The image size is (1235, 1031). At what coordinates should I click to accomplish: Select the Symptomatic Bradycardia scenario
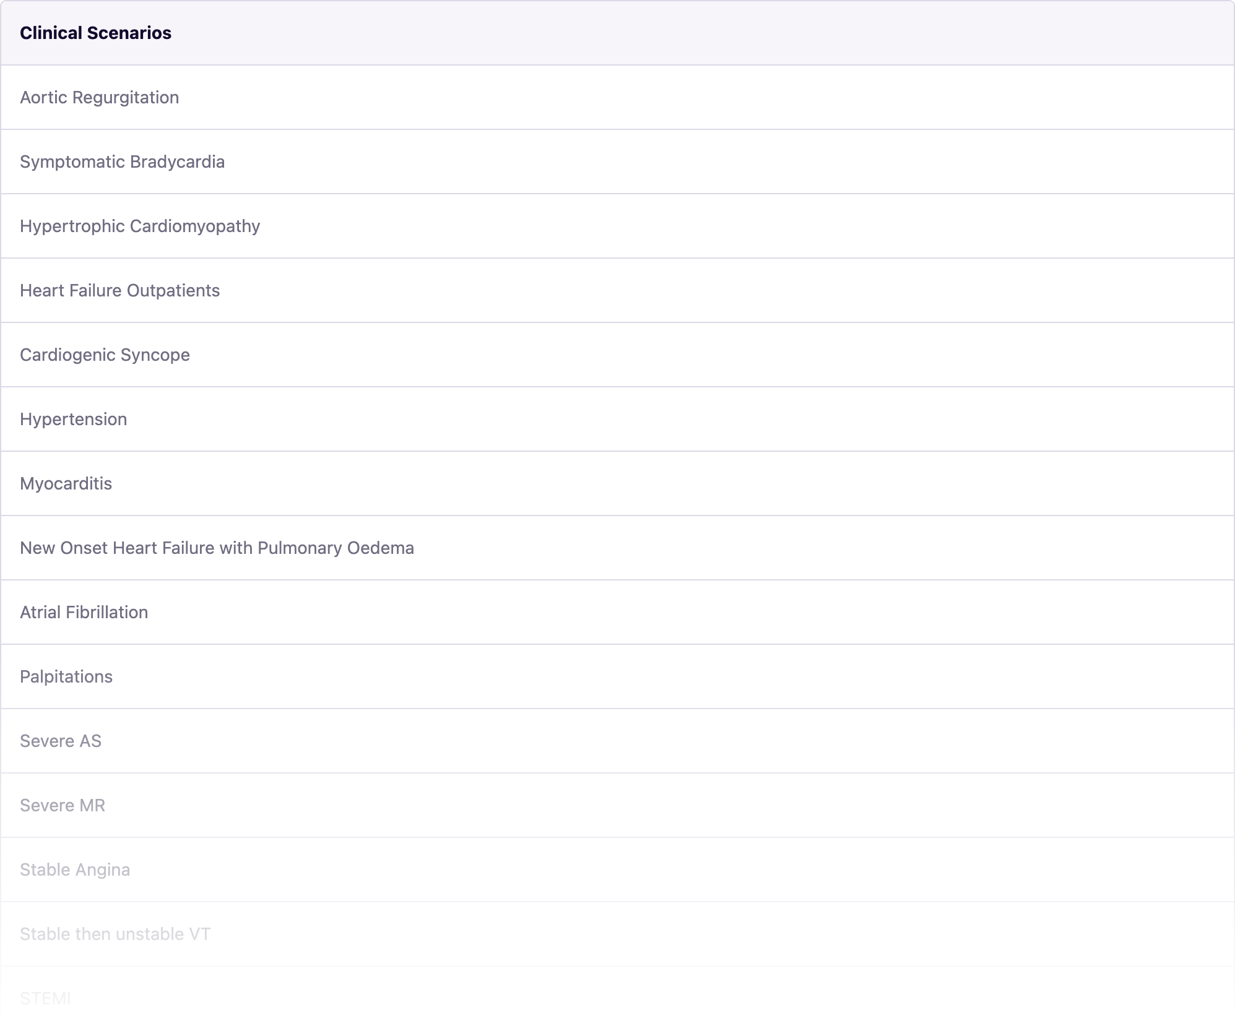point(122,162)
